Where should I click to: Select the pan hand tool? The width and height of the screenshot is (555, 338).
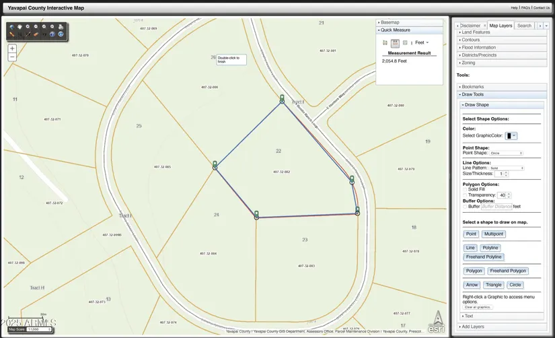pyautogui.click(x=20, y=27)
